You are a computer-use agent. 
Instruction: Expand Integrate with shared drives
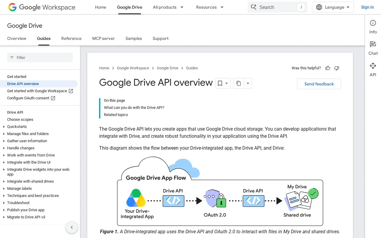4,181
